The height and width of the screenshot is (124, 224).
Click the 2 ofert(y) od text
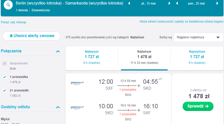point(198,90)
